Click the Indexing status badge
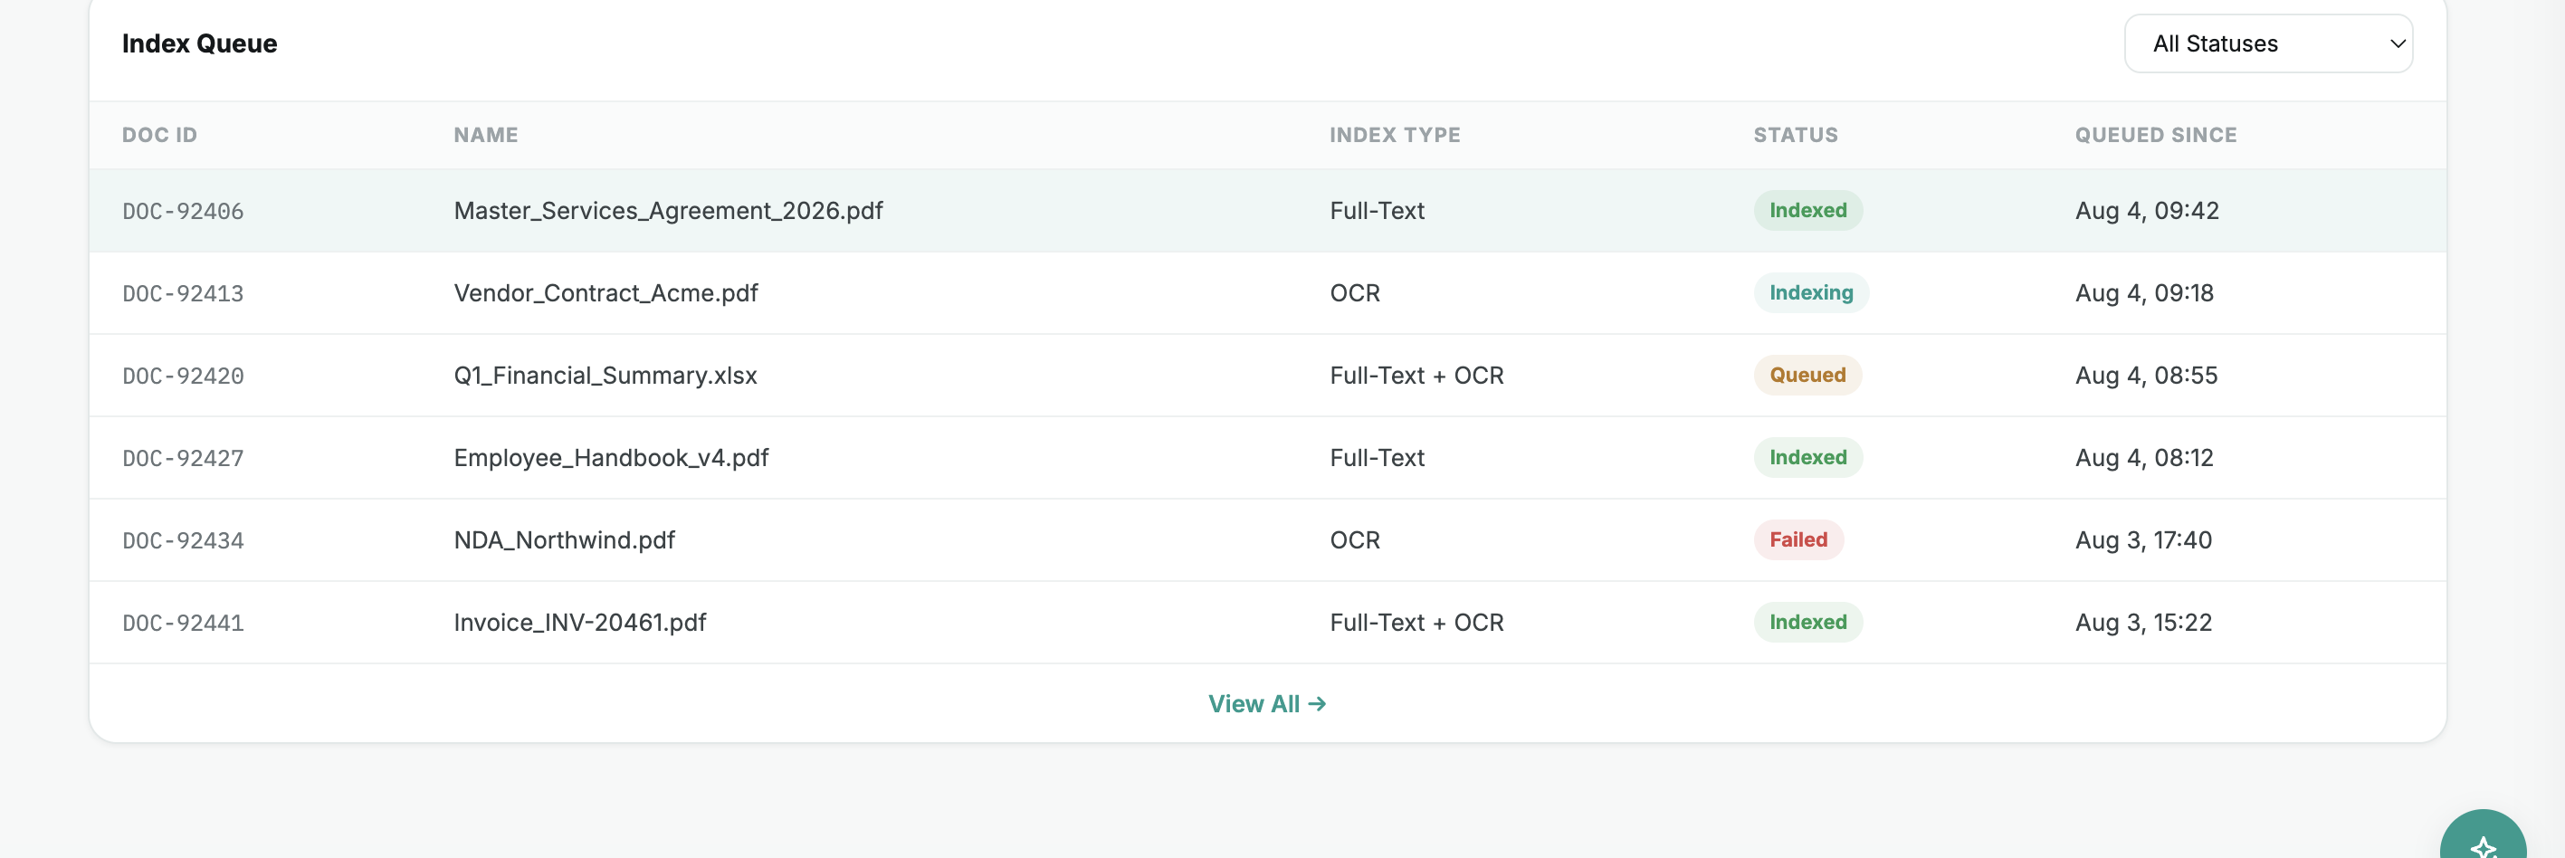 coord(1810,292)
